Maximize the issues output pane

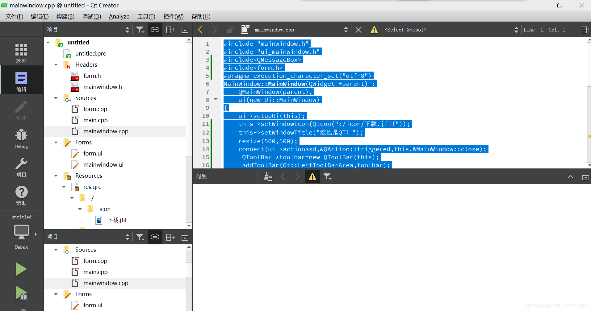pyautogui.click(x=570, y=177)
